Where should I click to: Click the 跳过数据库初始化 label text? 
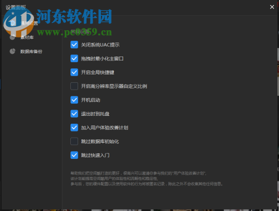(100, 142)
